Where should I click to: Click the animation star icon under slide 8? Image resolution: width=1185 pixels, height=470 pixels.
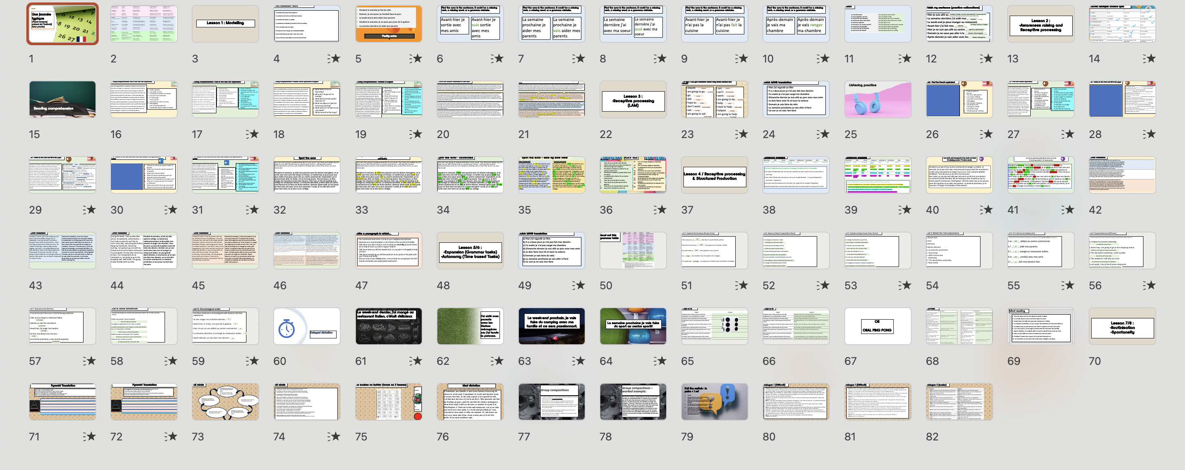pyautogui.click(x=660, y=58)
